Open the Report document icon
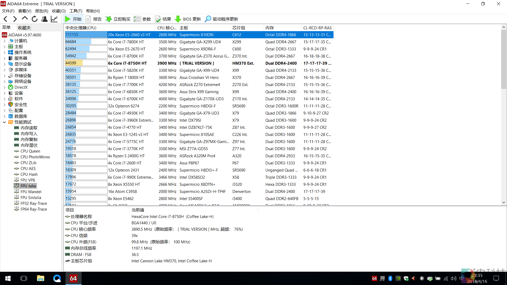The width and height of the screenshot is (507, 285). 88,19
